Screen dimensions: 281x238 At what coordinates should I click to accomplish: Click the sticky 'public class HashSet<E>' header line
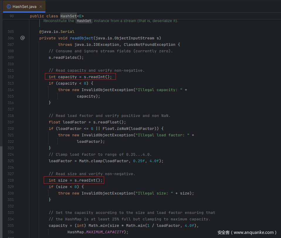coord(57,16)
